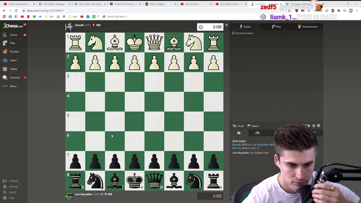Open Twitter bookmark icon
The image size is (361, 203).
tap(40, 16)
